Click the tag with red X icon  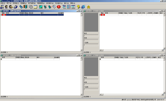(x=50, y=7)
